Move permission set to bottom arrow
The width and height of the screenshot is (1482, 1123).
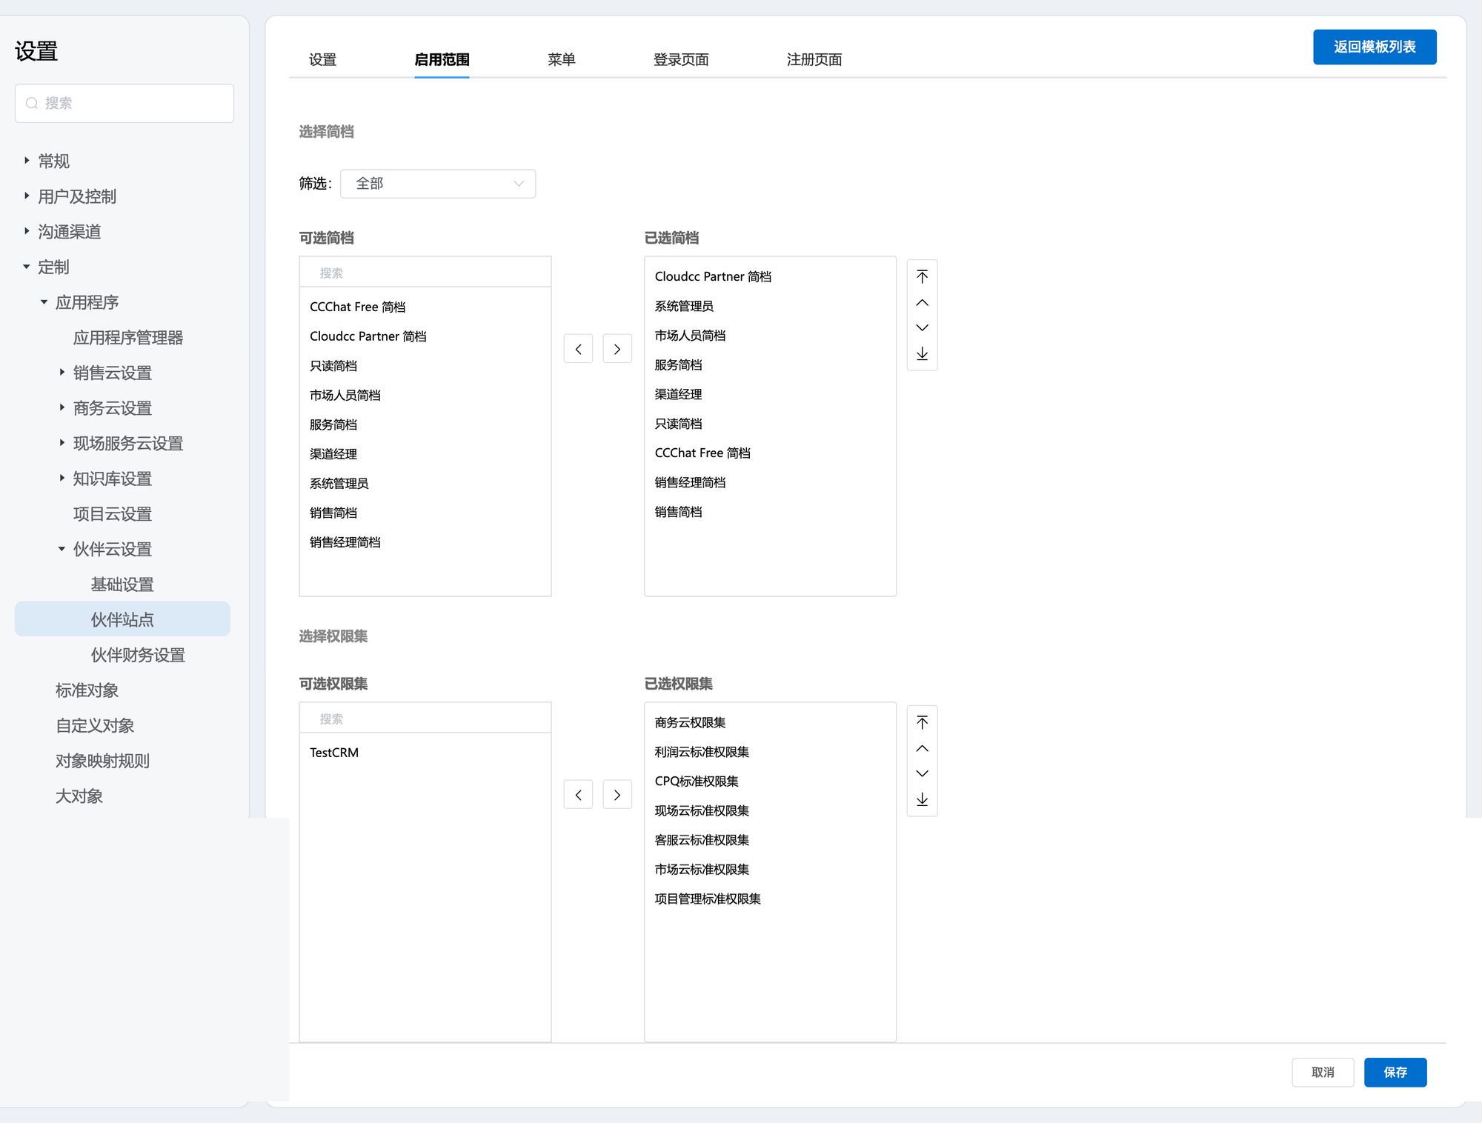click(x=922, y=799)
